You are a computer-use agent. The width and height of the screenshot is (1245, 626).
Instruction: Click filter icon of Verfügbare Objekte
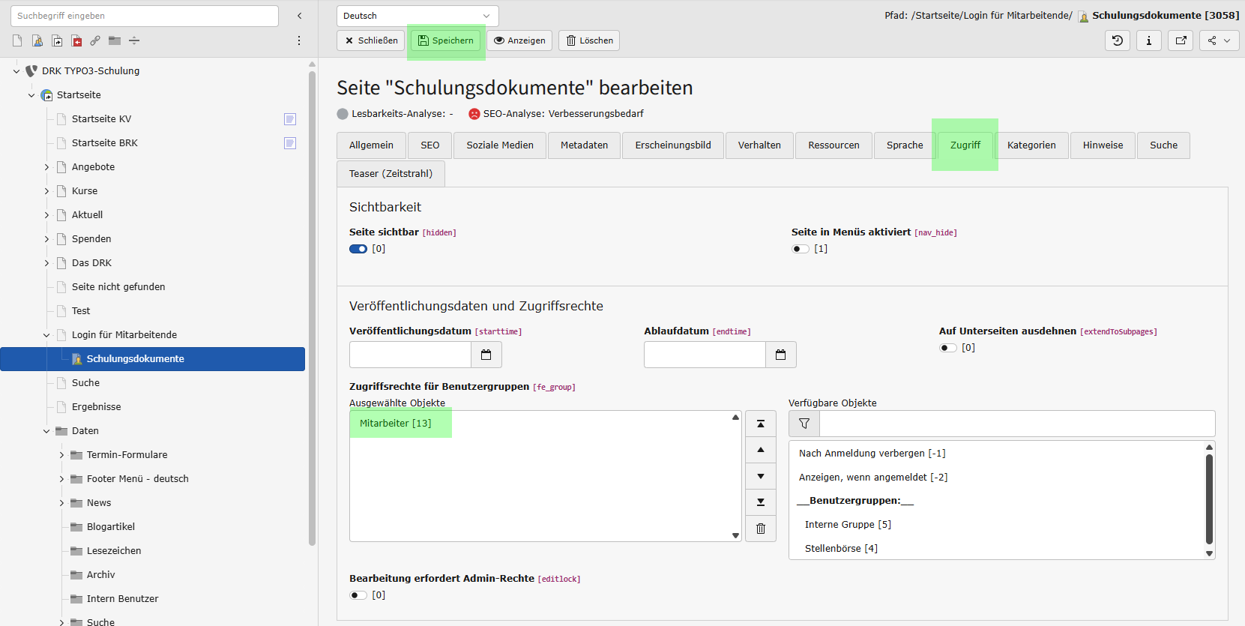point(804,424)
